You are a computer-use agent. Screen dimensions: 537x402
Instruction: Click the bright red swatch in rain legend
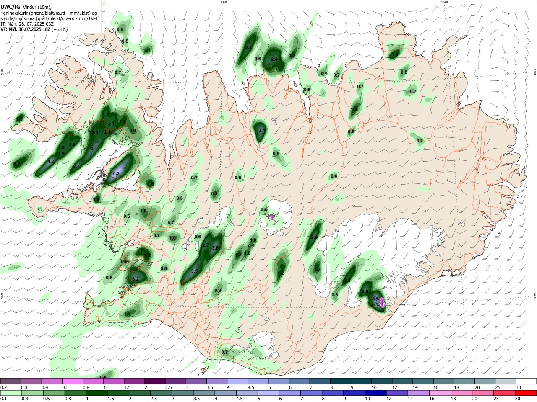tap(526, 393)
